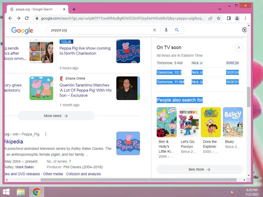The height and width of the screenshot is (197, 263).
Task: Open the Chrome profile avatar
Action: (237, 18)
